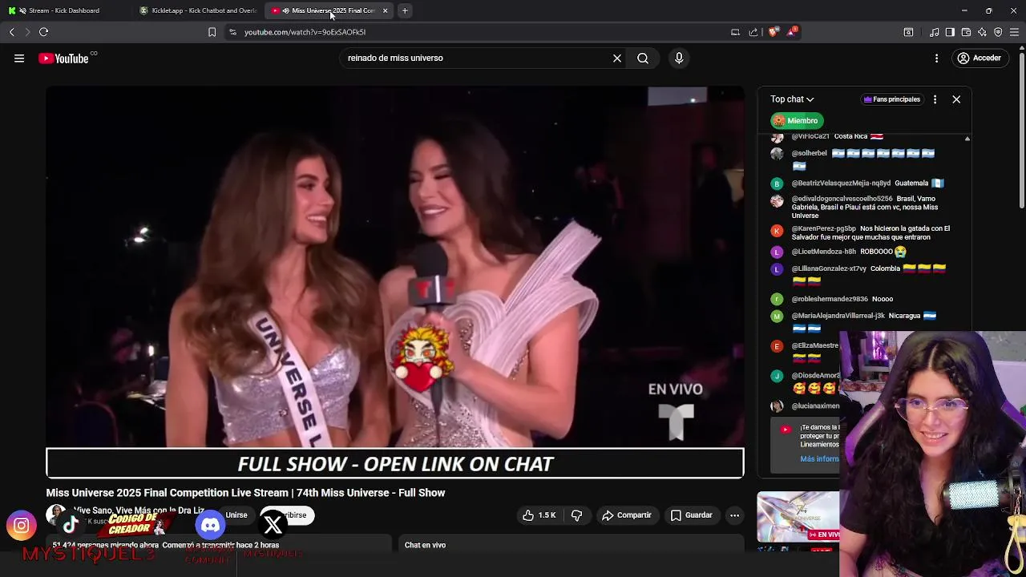
Task: Click username @LilianaGonzalez-xt7vy in chat
Action: pos(829,268)
